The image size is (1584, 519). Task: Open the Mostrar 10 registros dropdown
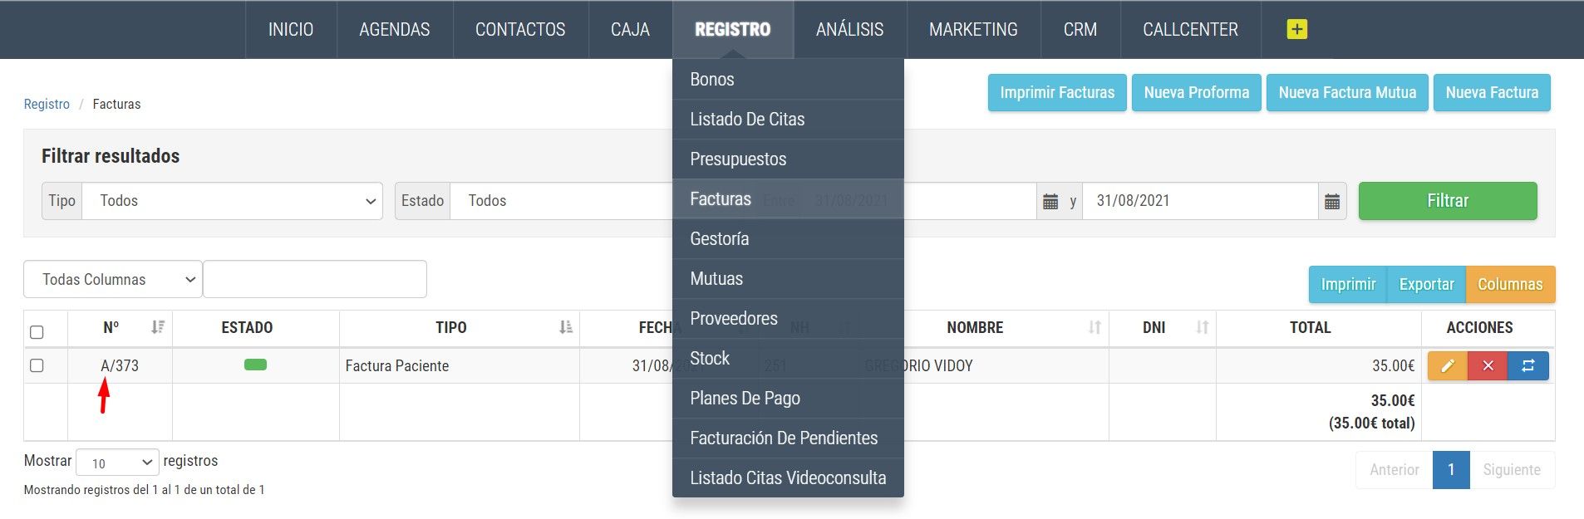point(117,463)
